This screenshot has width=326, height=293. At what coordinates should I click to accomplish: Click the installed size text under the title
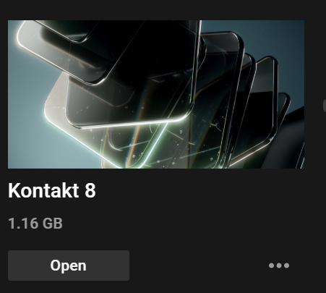(x=35, y=224)
